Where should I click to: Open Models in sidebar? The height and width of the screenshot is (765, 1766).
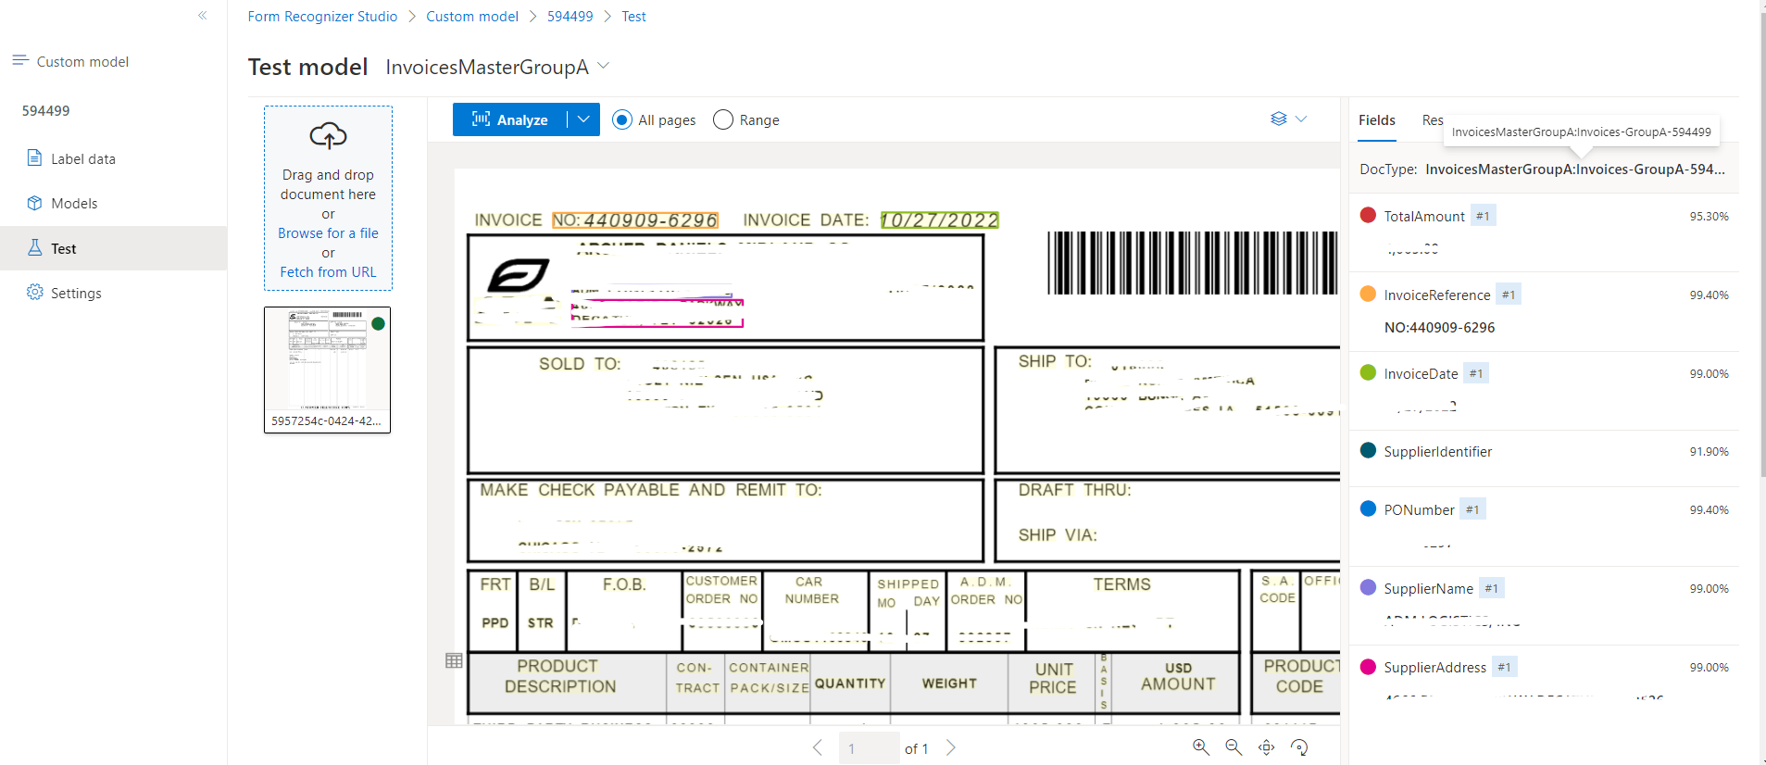pos(113,203)
